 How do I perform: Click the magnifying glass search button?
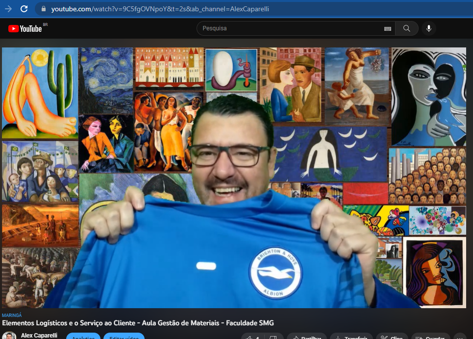[x=407, y=28]
